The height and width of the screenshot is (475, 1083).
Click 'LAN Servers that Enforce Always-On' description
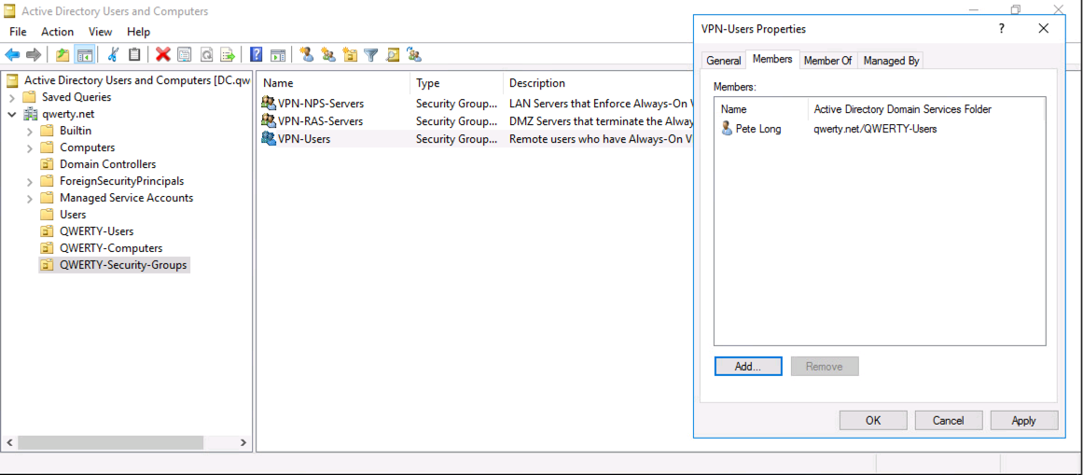(x=600, y=103)
